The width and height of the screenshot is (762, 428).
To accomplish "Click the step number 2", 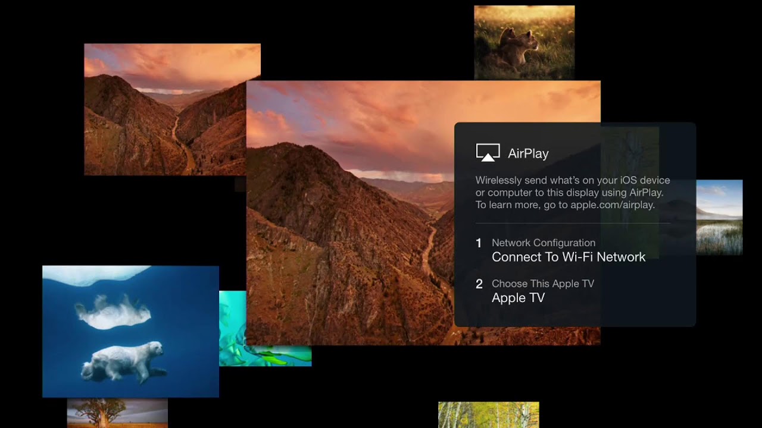I will (x=479, y=284).
